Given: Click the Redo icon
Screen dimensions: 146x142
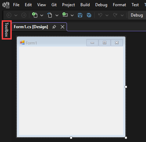Looking at the screenshot, I should (x=115, y=15).
